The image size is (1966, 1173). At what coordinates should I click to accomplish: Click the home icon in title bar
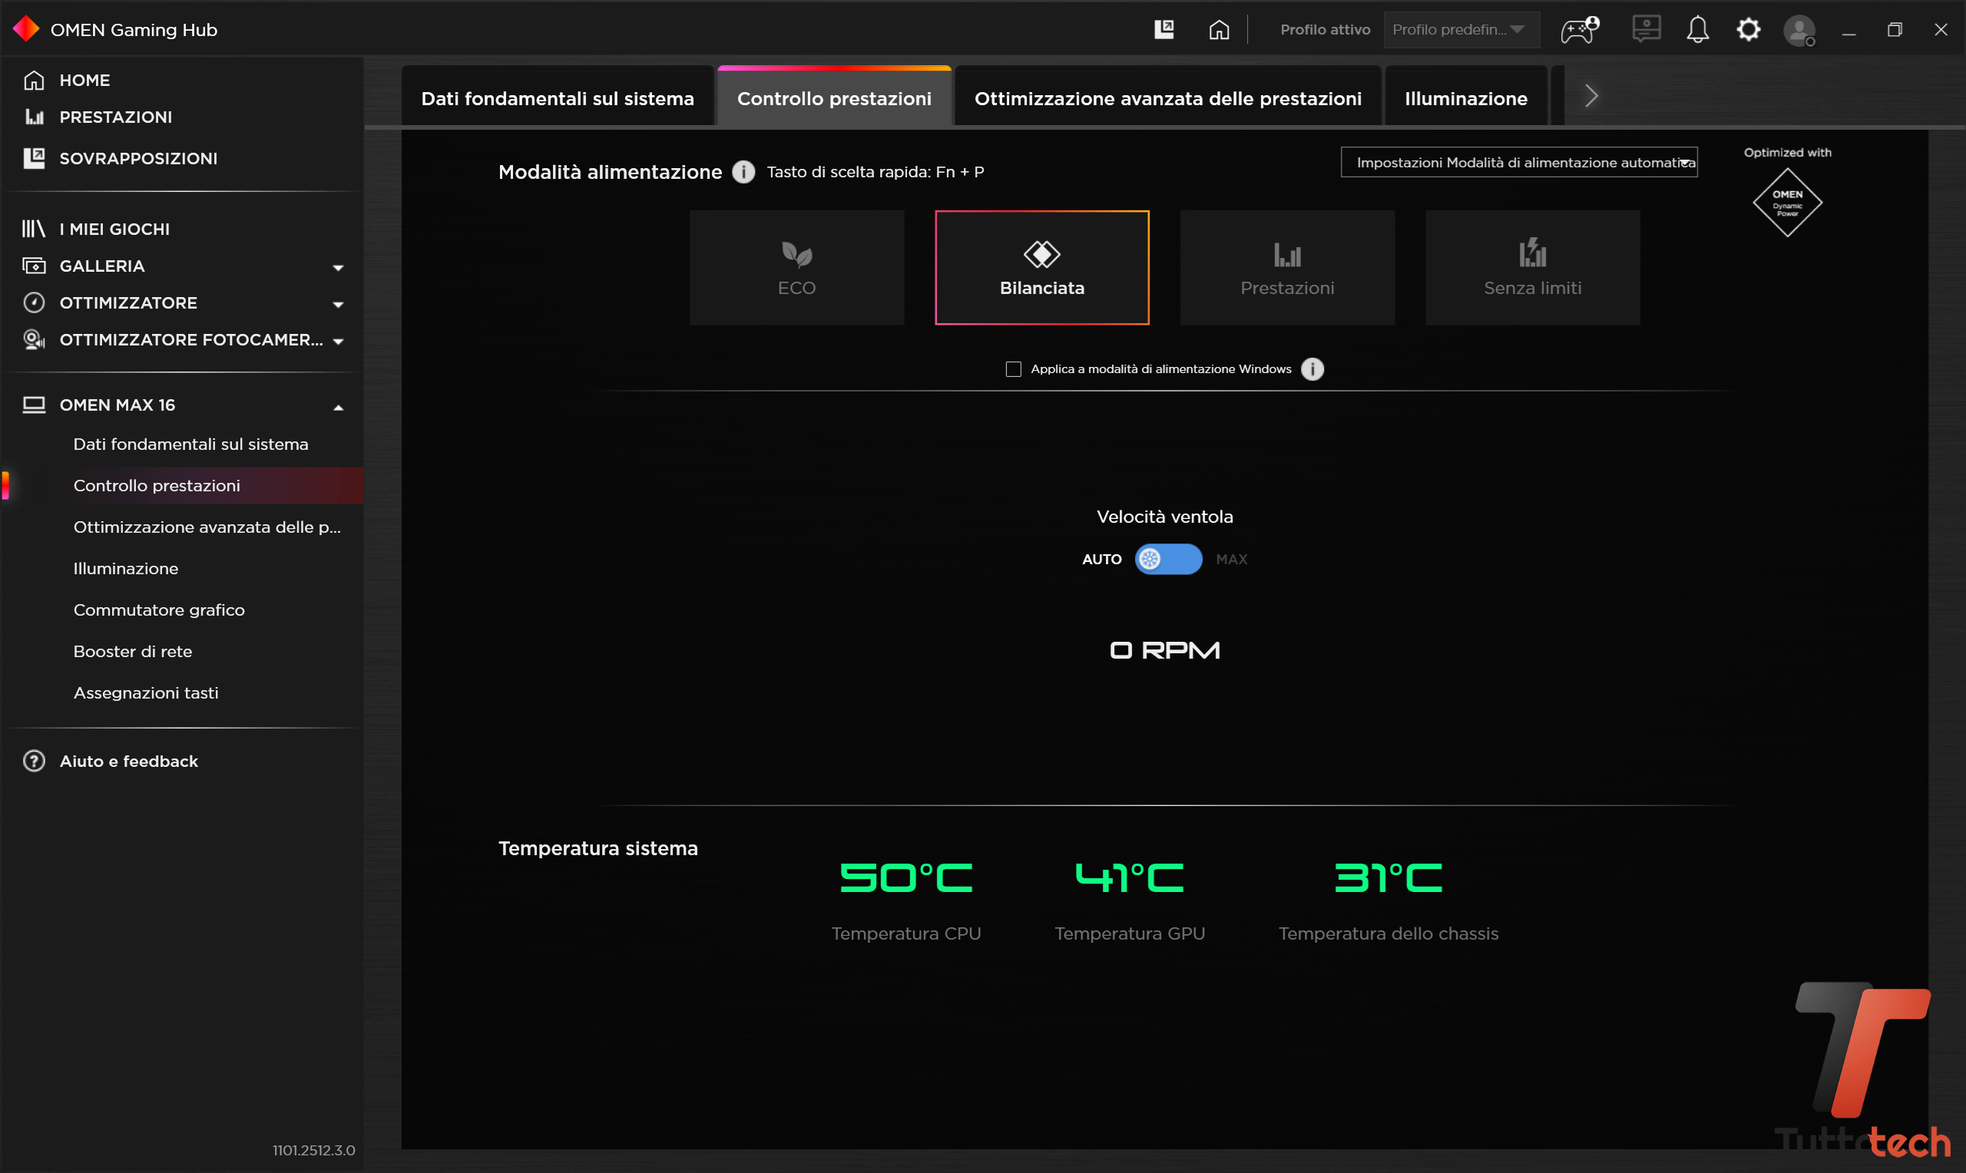[x=1219, y=30]
